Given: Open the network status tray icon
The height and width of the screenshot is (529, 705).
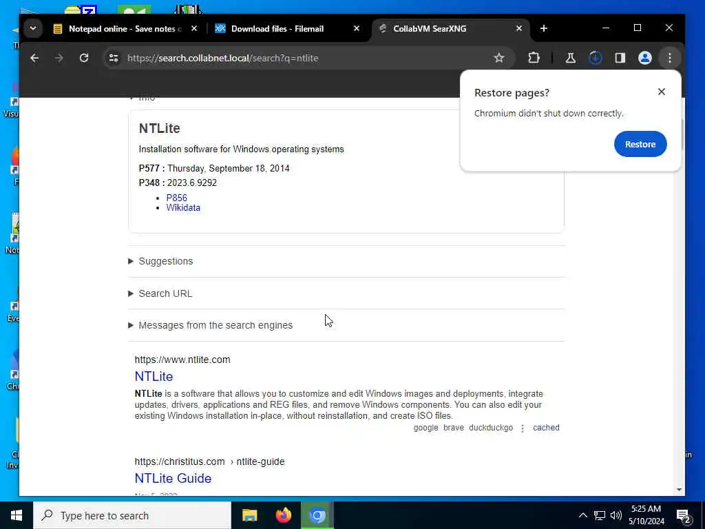Looking at the screenshot, I should (x=600, y=515).
